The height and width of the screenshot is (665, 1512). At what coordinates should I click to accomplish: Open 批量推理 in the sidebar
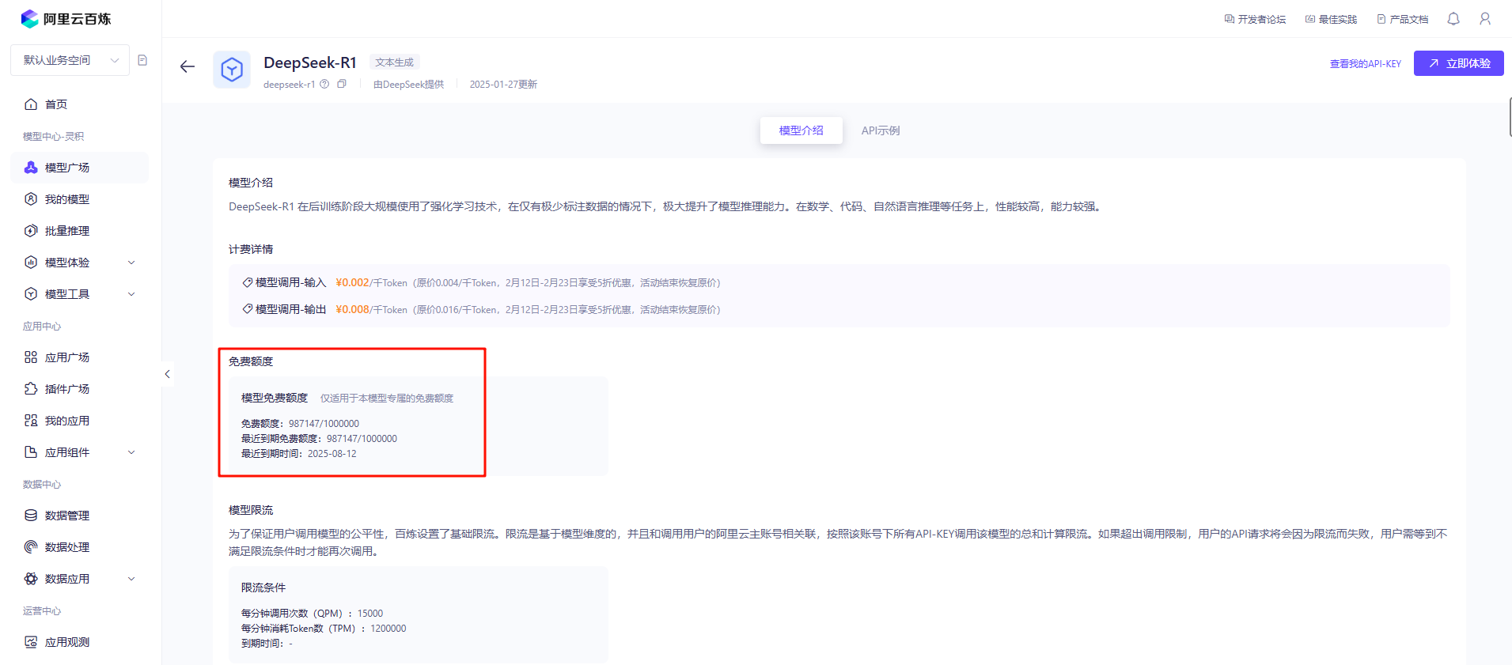click(x=79, y=231)
